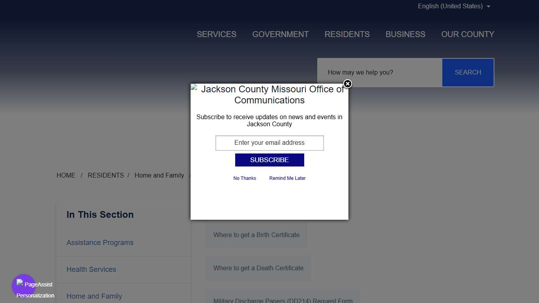Select Health Services in the sidebar
The width and height of the screenshot is (539, 303).
click(x=91, y=269)
